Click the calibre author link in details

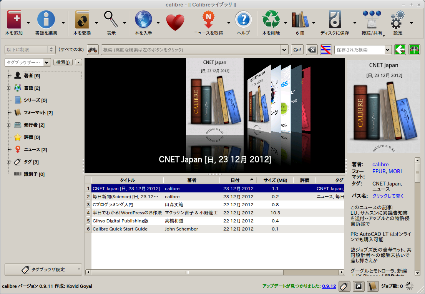[x=380, y=165]
